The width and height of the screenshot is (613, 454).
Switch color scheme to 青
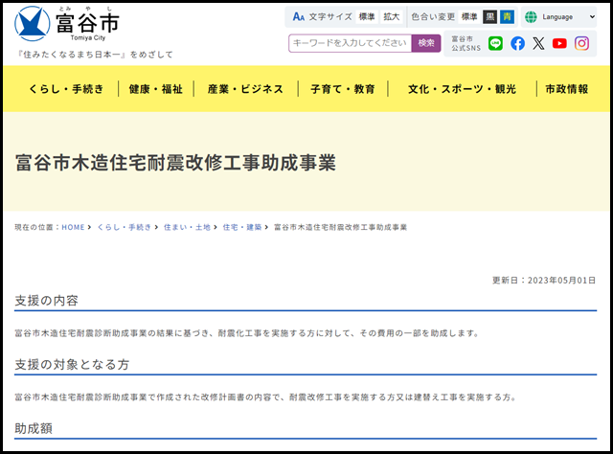(x=507, y=17)
